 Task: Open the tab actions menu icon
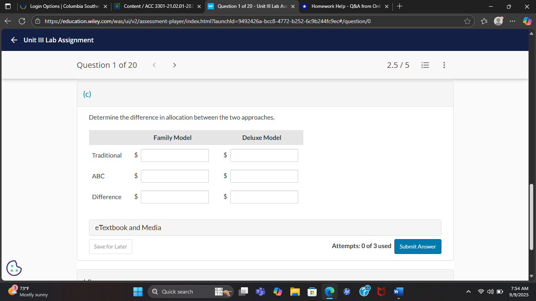pos(8,6)
